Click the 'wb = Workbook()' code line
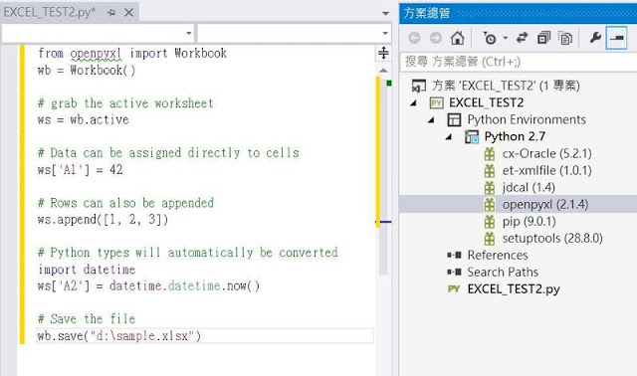 [x=87, y=71]
